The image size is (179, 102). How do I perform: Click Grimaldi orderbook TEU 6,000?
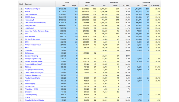pyautogui.click(x=139, y=95)
